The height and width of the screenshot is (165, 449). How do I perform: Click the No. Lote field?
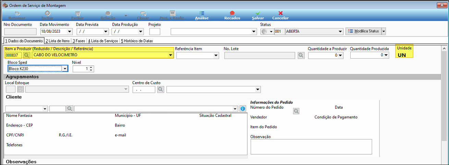259,56
